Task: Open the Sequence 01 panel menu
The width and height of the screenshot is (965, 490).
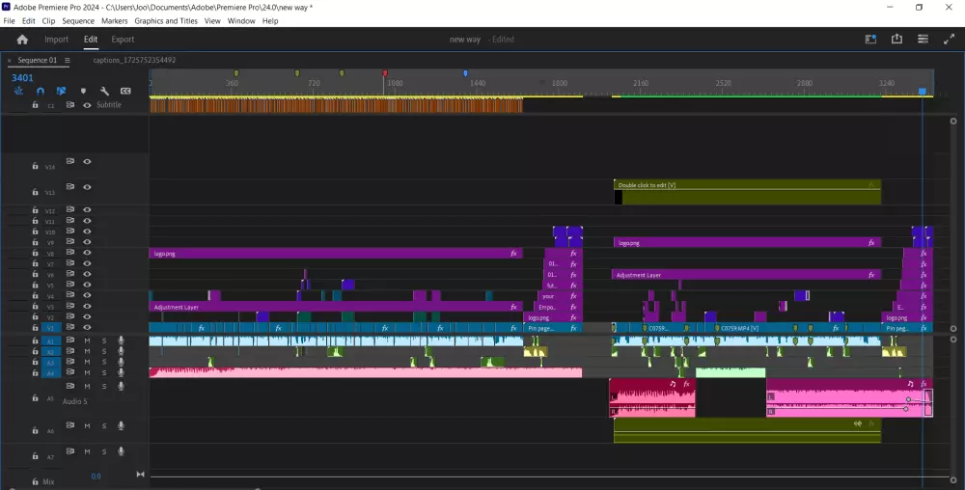Action: coord(68,60)
